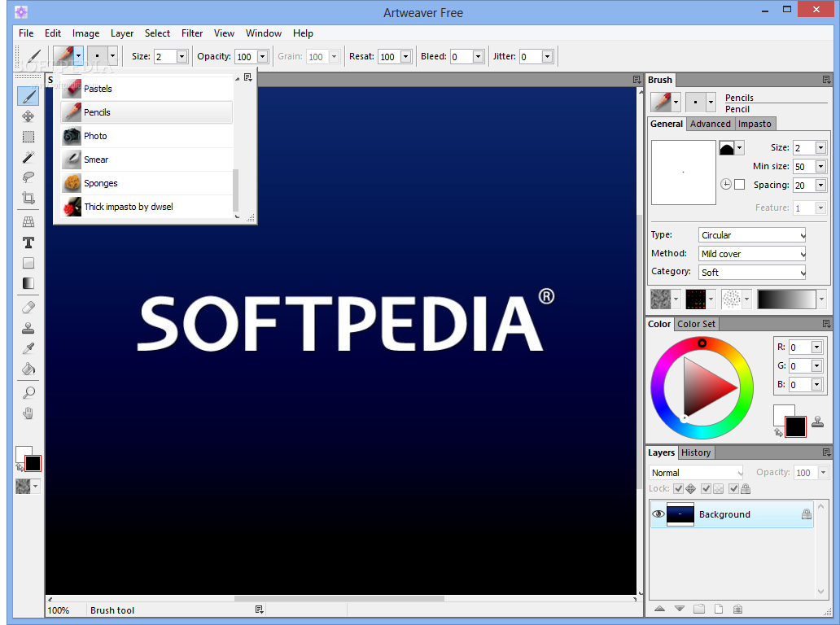Choose Sponges from the brush list

(147, 182)
